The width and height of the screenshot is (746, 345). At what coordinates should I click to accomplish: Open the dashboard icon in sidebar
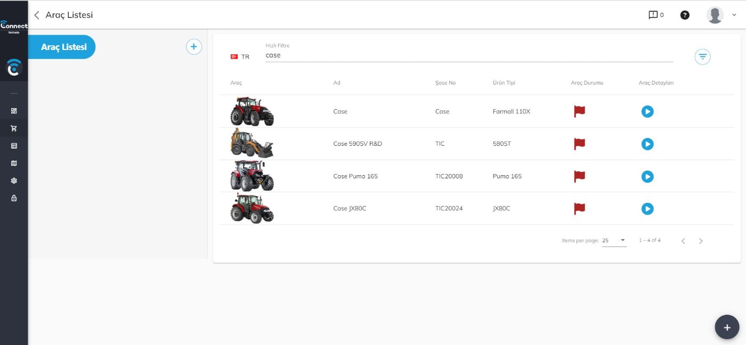[x=14, y=111]
